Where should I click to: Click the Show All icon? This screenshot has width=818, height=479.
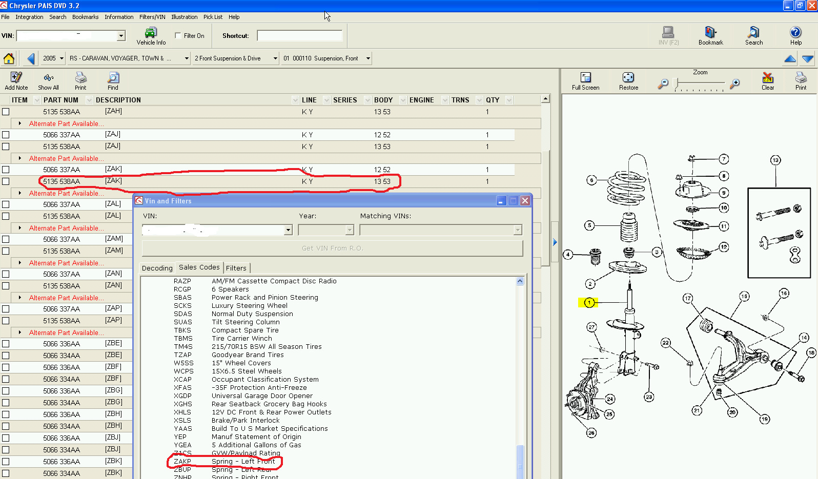tap(48, 80)
